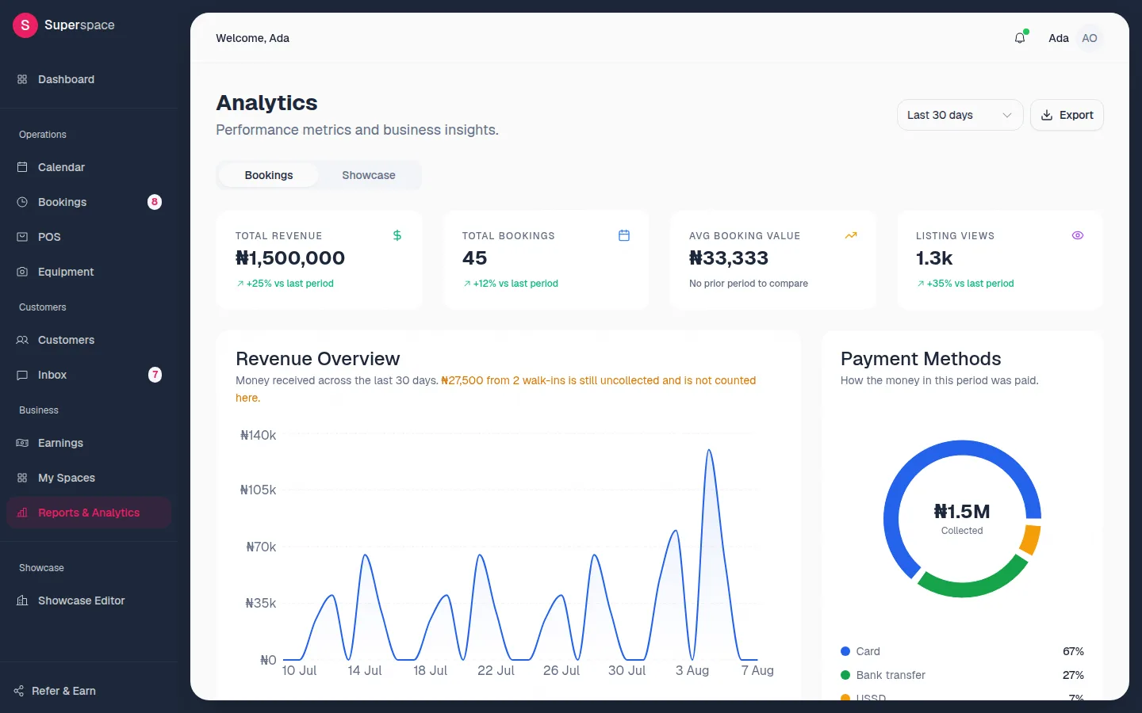
Task: Open the Dashboard grid icon
Action: click(x=22, y=79)
